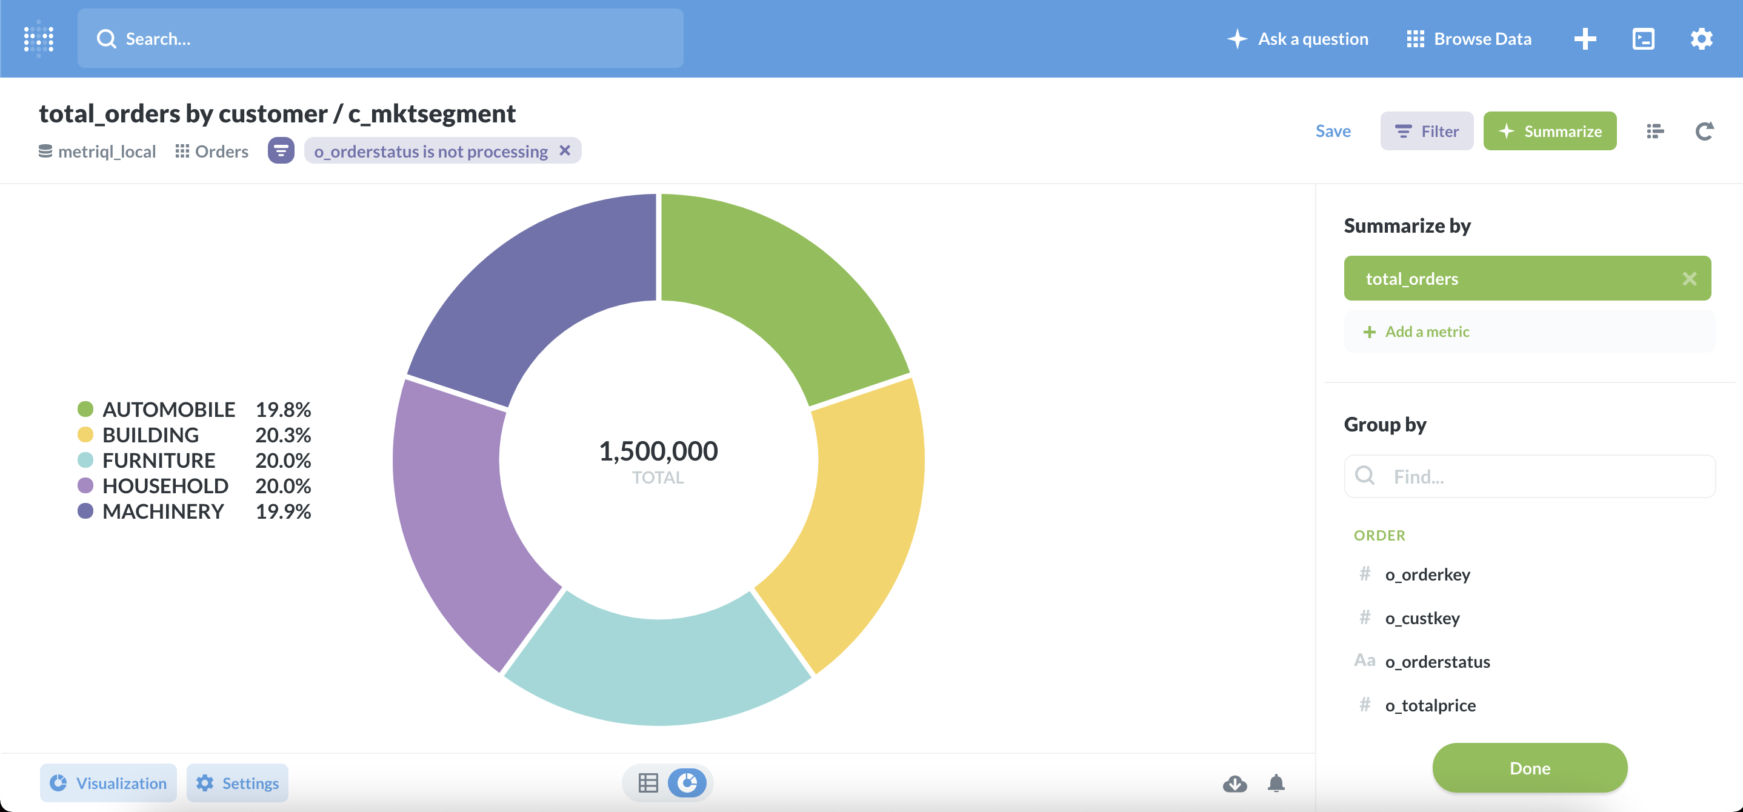Image resolution: width=1743 pixels, height=812 pixels.
Task: Open the native SQL query editor icon
Action: [1643, 39]
